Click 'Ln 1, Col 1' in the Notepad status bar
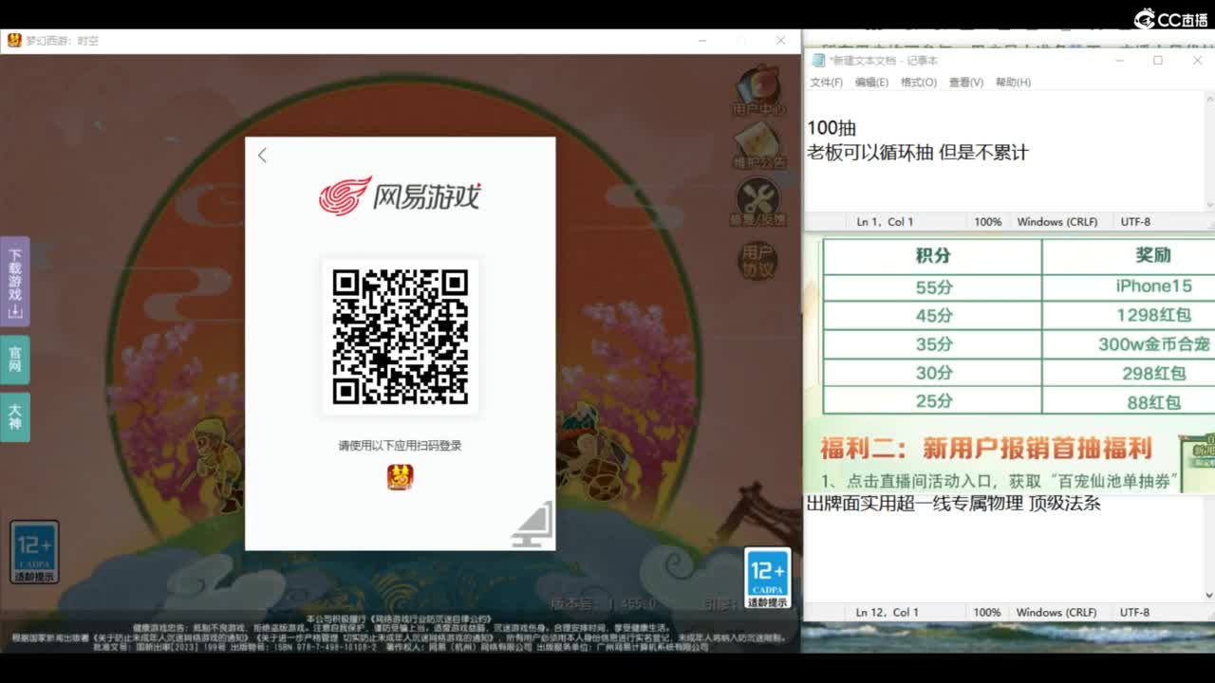Viewport: 1215px width, 683px height. click(x=885, y=222)
